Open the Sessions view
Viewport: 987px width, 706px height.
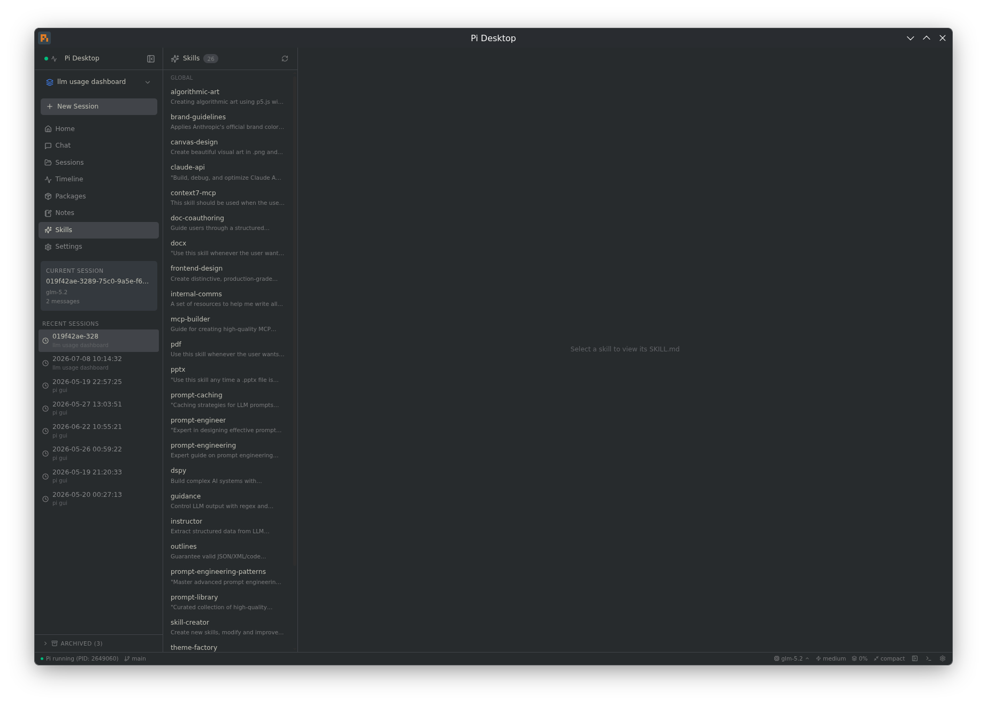[x=98, y=163]
